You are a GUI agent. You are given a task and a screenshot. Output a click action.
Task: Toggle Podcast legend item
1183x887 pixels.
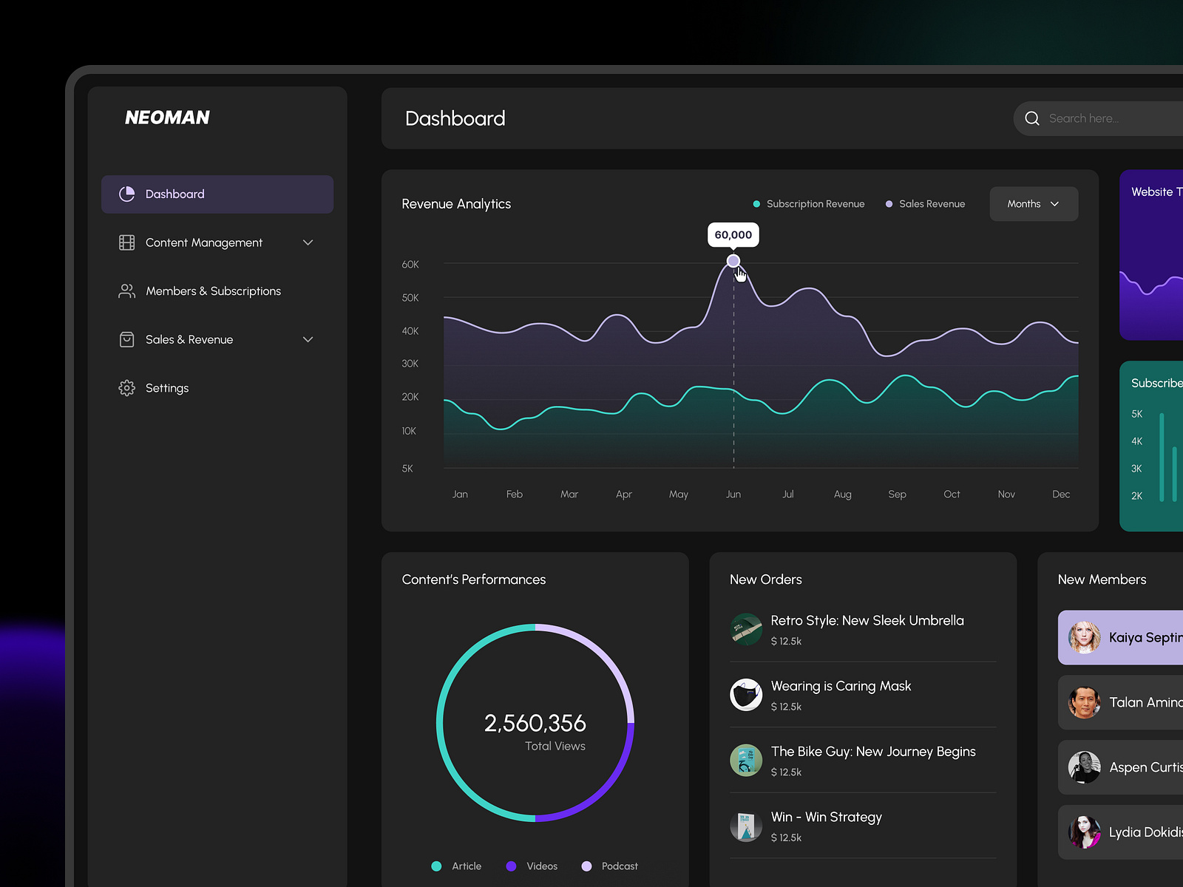pyautogui.click(x=610, y=866)
